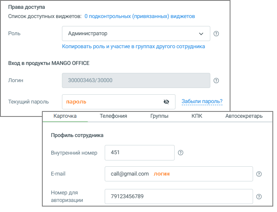Click Забыли пароль? link
The width and height of the screenshot is (277, 212).
(202, 101)
